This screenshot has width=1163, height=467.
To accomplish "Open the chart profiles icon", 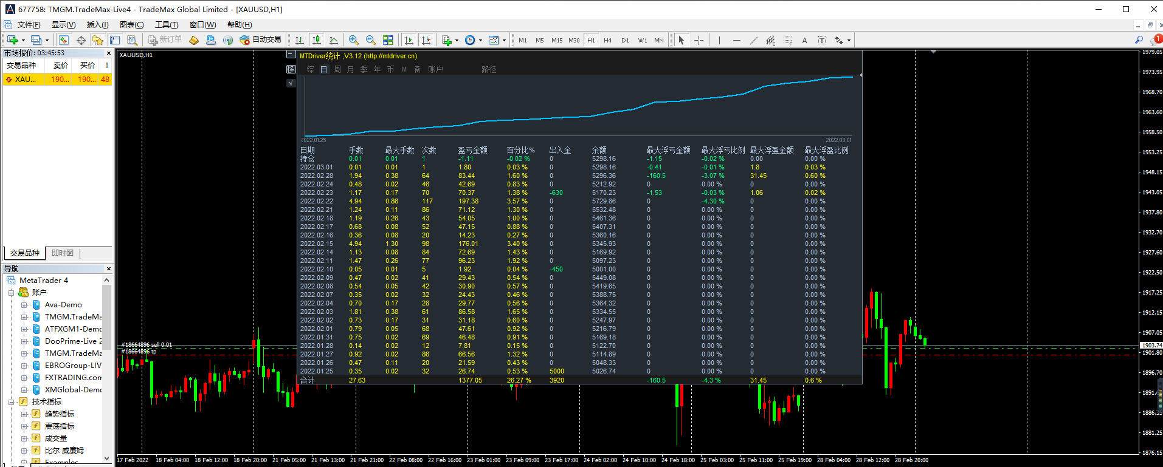I will 36,40.
